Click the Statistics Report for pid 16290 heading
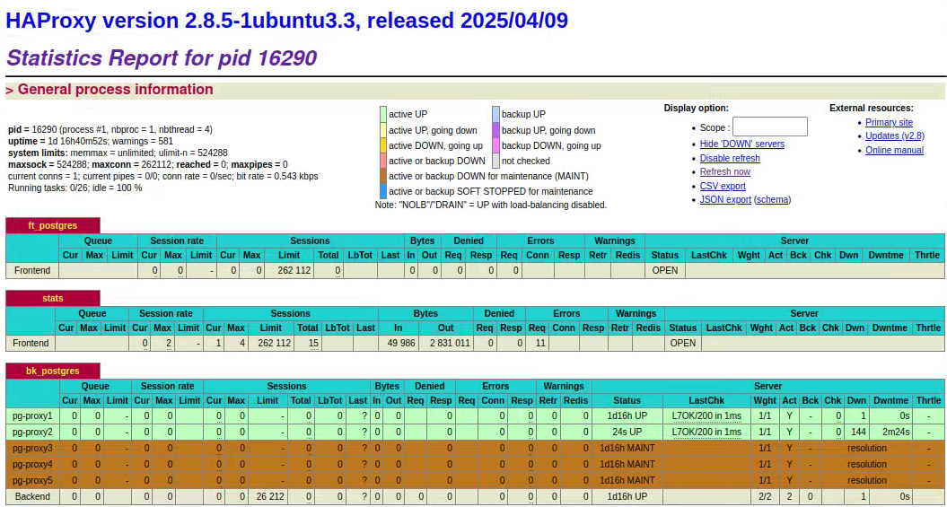The width and height of the screenshot is (947, 507). pyautogui.click(x=162, y=58)
